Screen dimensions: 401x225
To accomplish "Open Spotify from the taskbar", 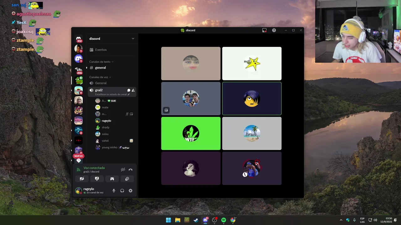I will point(224,220).
